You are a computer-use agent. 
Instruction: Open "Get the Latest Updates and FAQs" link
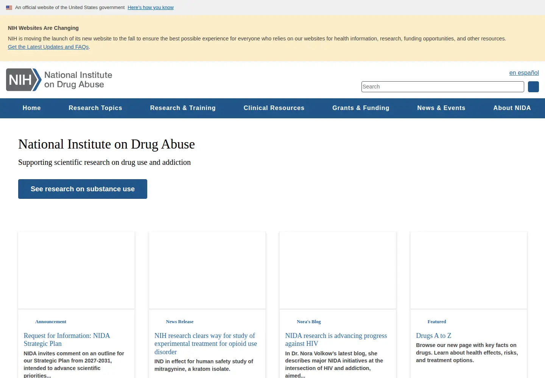point(48,47)
